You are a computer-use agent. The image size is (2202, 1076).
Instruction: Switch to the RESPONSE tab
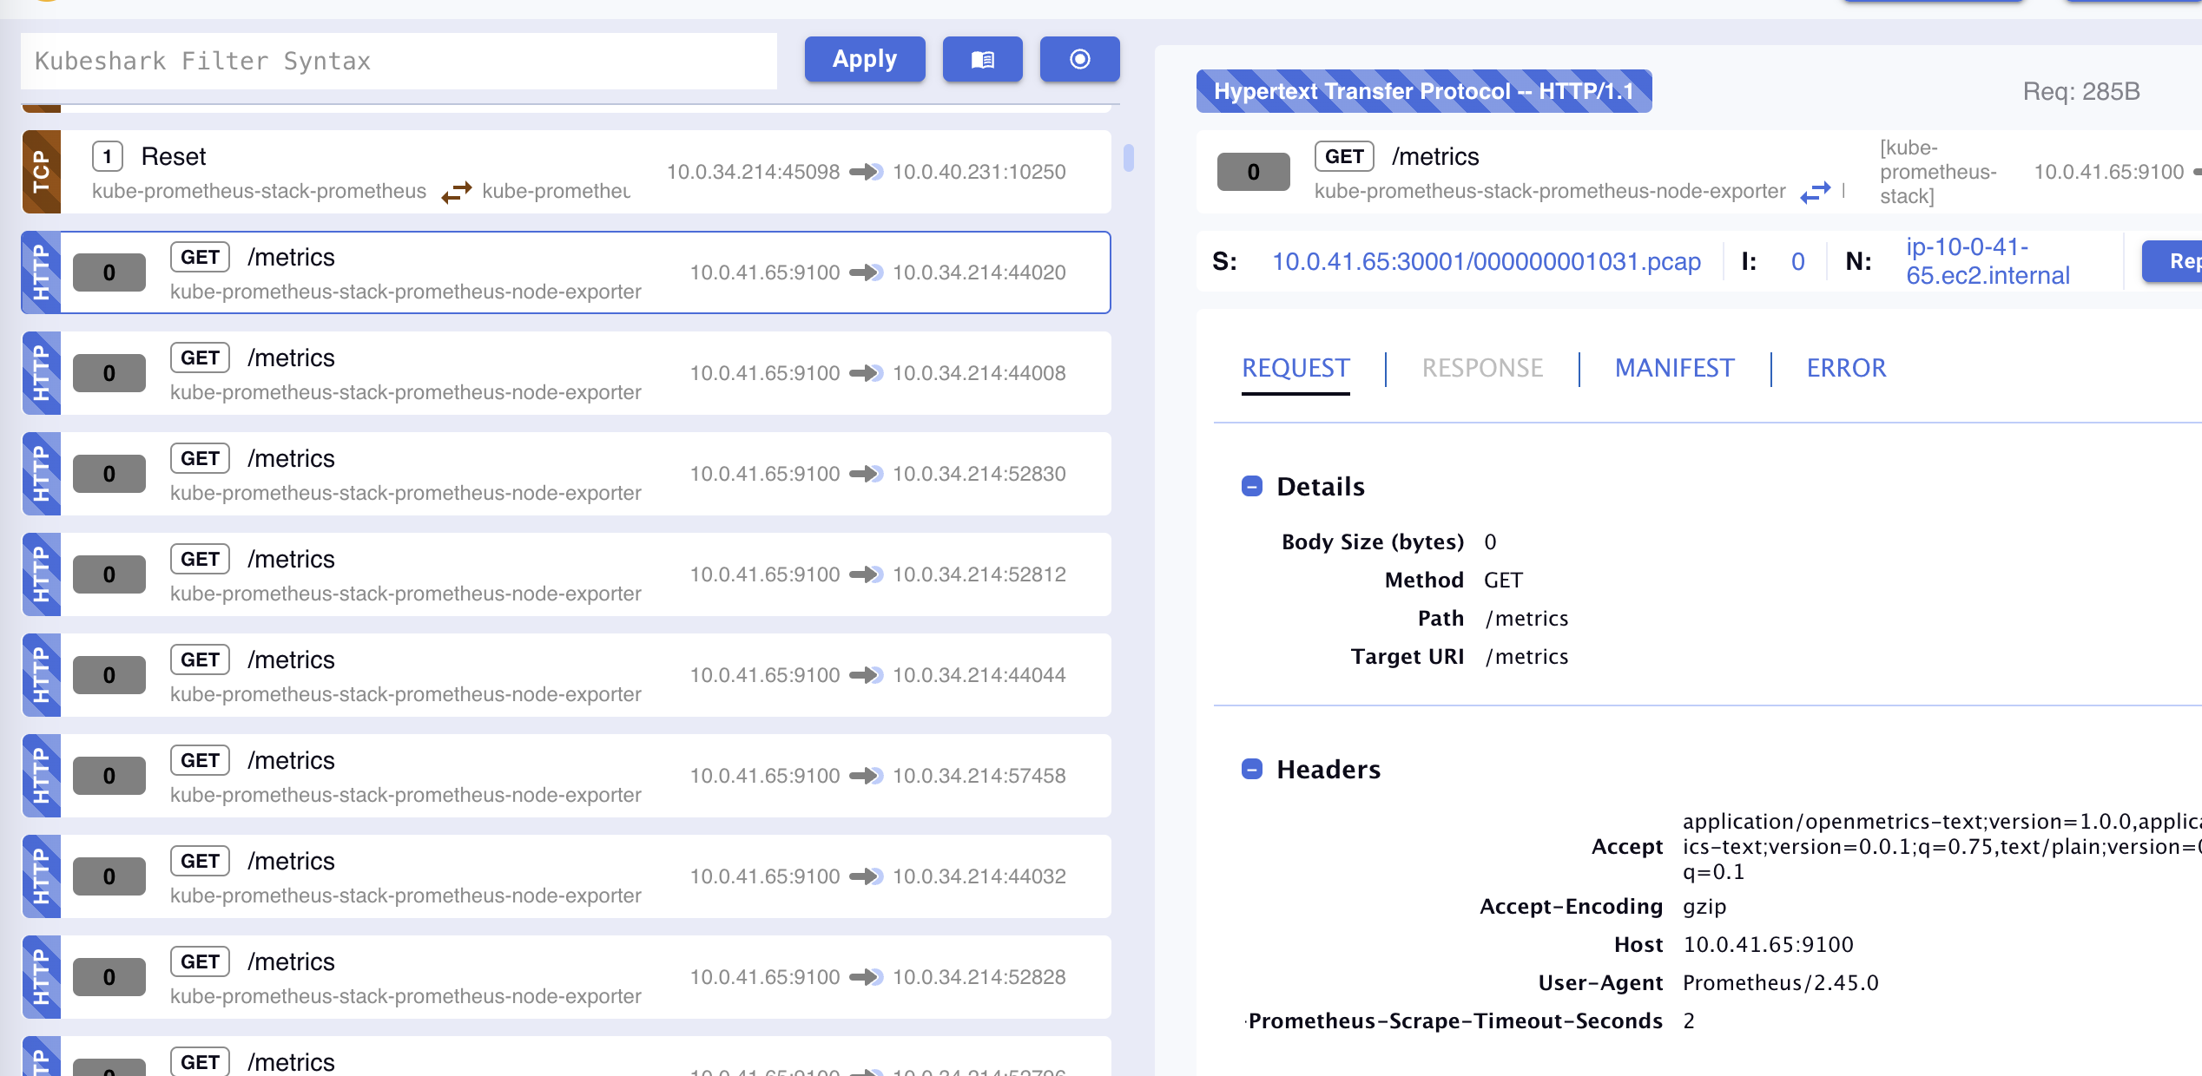click(1482, 368)
